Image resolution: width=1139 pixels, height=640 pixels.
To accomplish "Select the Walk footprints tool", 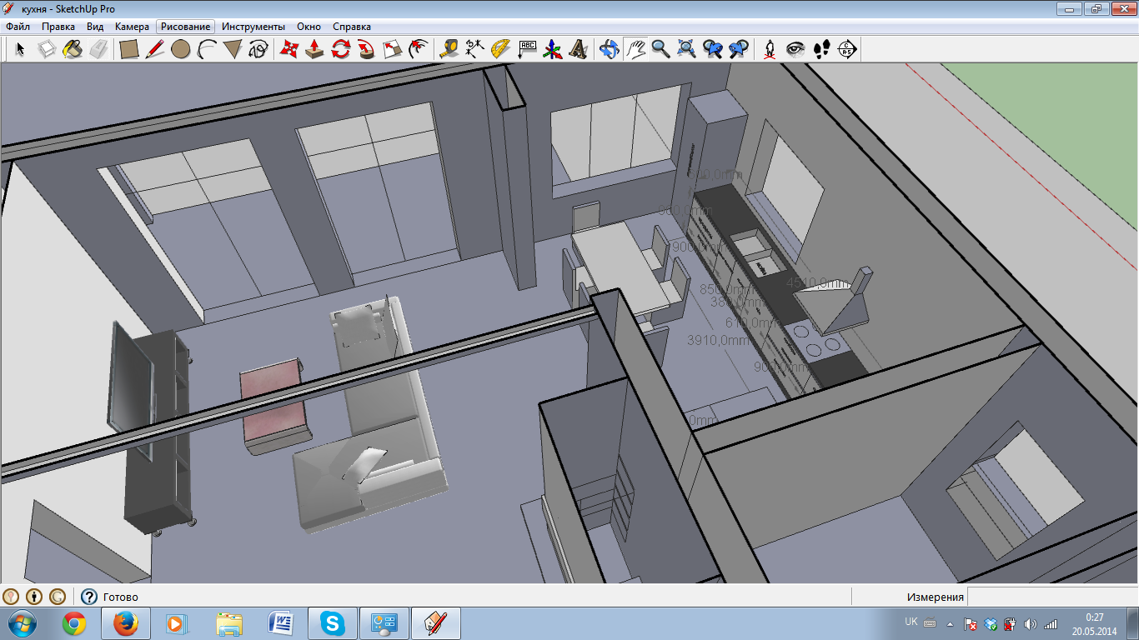I will [x=821, y=49].
